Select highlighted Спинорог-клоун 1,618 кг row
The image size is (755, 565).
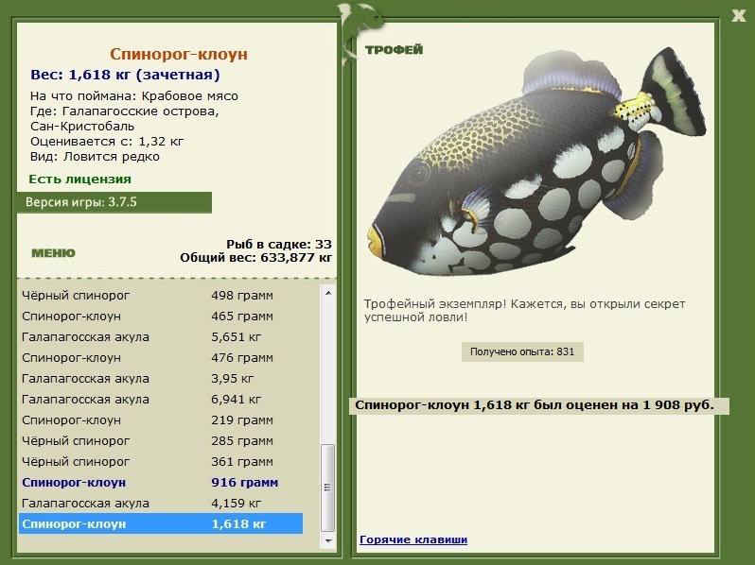click(161, 523)
